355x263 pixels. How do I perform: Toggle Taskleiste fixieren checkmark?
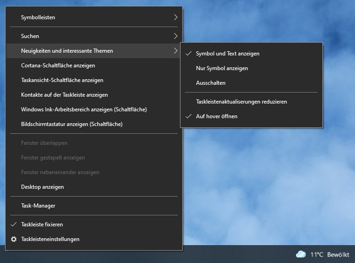point(42,225)
